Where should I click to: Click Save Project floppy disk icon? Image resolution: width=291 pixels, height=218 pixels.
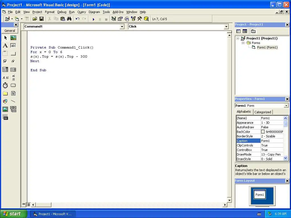41,19
